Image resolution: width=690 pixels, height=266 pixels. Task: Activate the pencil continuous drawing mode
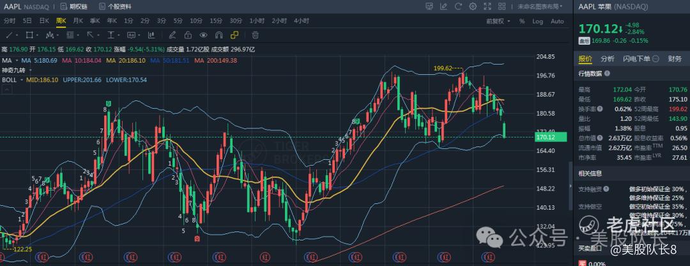(x=172, y=35)
